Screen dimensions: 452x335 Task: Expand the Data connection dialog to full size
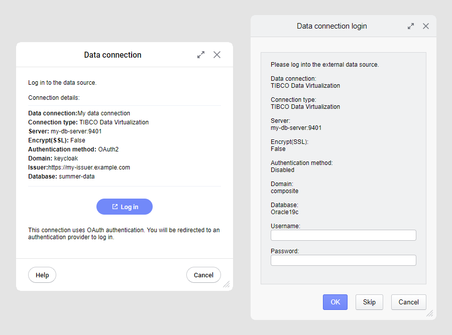201,55
